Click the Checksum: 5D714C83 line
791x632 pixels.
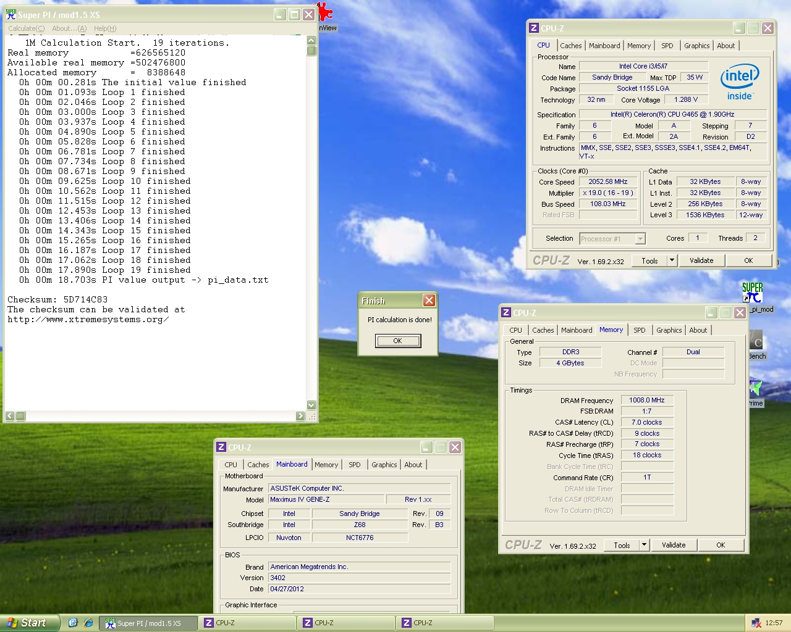point(57,299)
